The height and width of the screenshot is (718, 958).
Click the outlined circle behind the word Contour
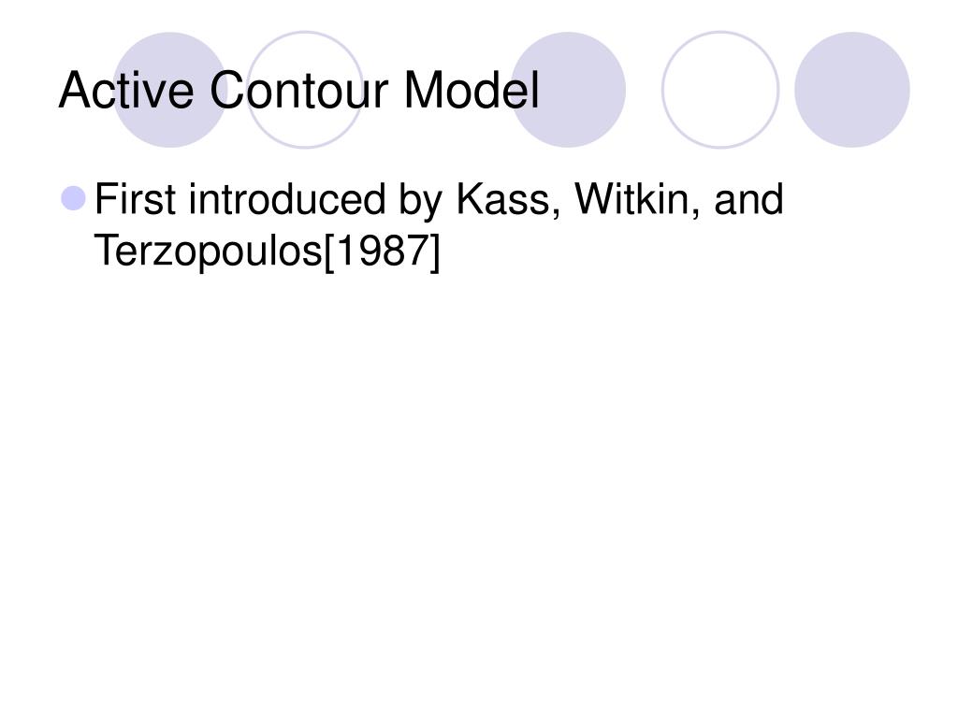[305, 90]
